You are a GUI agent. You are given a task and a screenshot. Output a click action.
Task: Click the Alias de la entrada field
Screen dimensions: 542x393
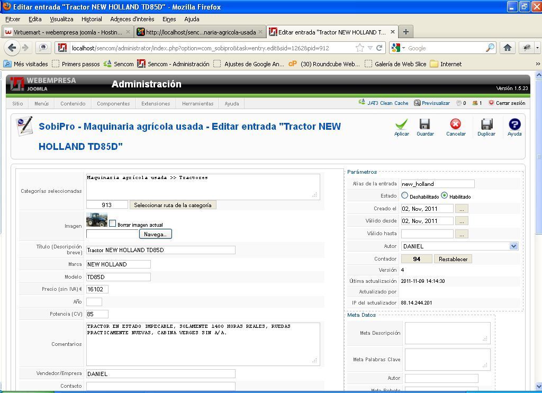coord(438,184)
